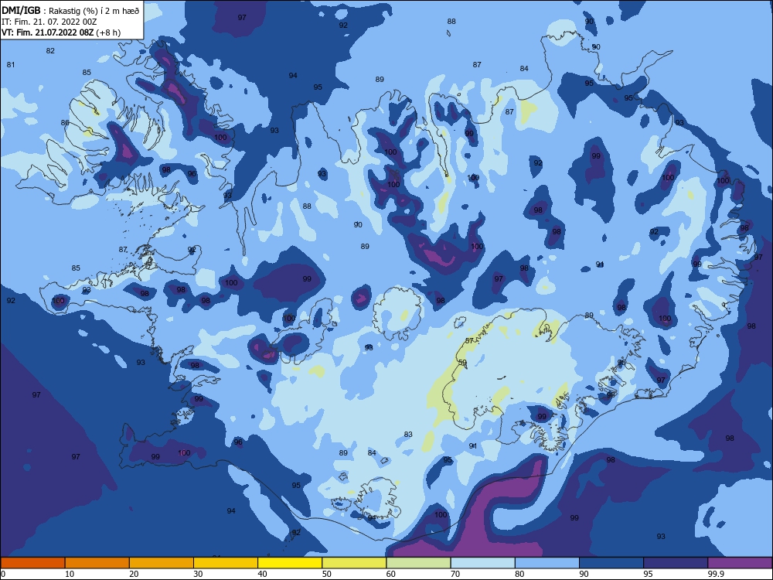Select the golden 30–40 legend swatch
Viewport: 773px width, 580px height.
[x=226, y=563]
